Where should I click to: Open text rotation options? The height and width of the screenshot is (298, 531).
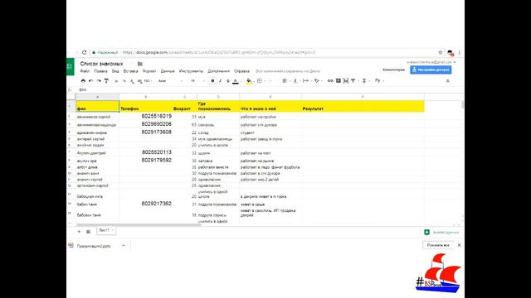(317, 81)
